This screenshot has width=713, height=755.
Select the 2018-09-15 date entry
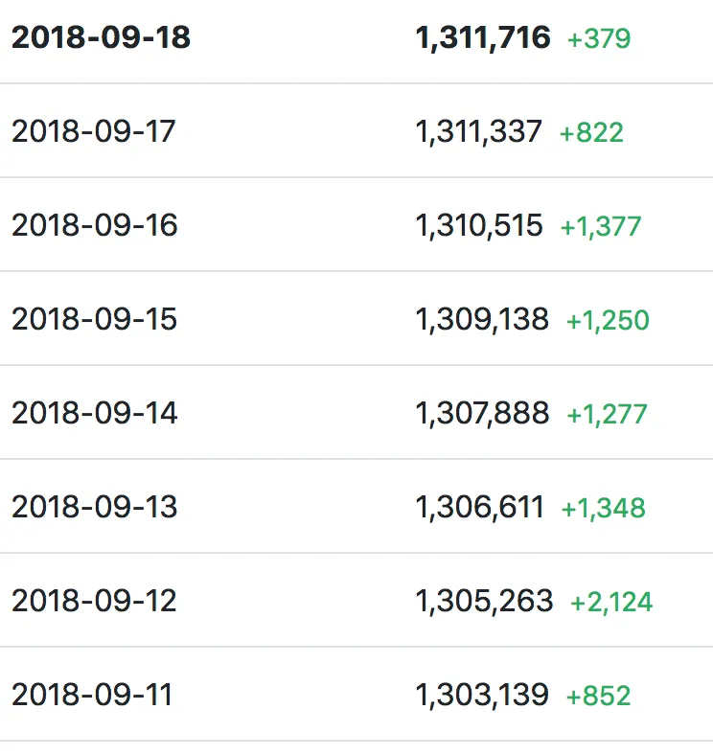pos(95,319)
